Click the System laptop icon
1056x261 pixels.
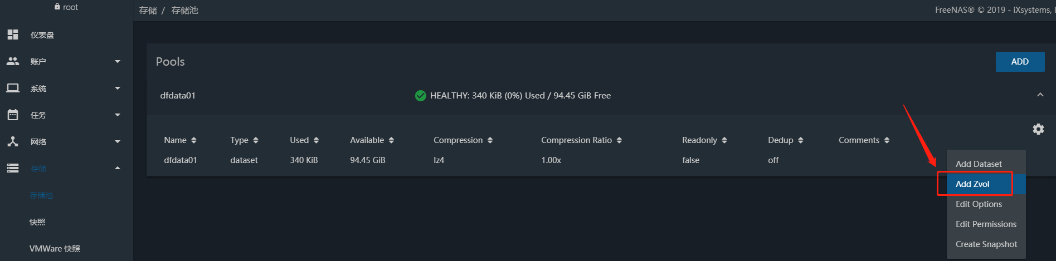(13, 88)
